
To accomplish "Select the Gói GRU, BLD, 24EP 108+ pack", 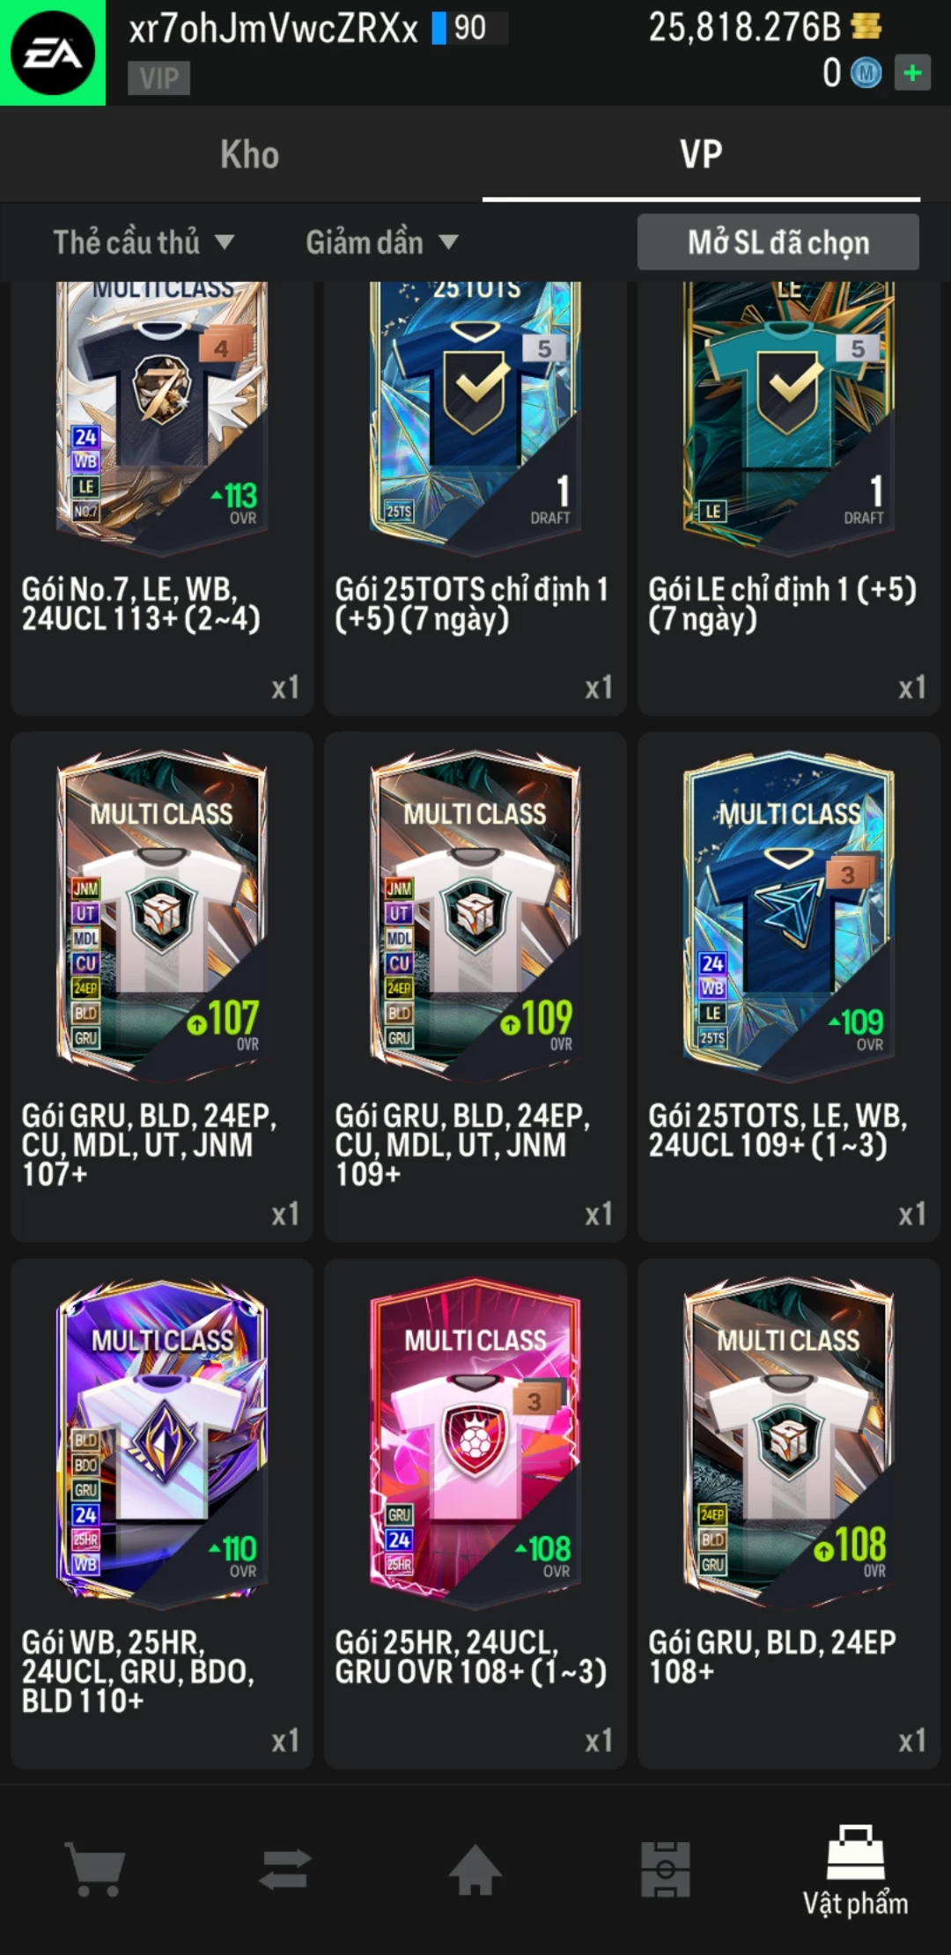I will (x=789, y=1515).
